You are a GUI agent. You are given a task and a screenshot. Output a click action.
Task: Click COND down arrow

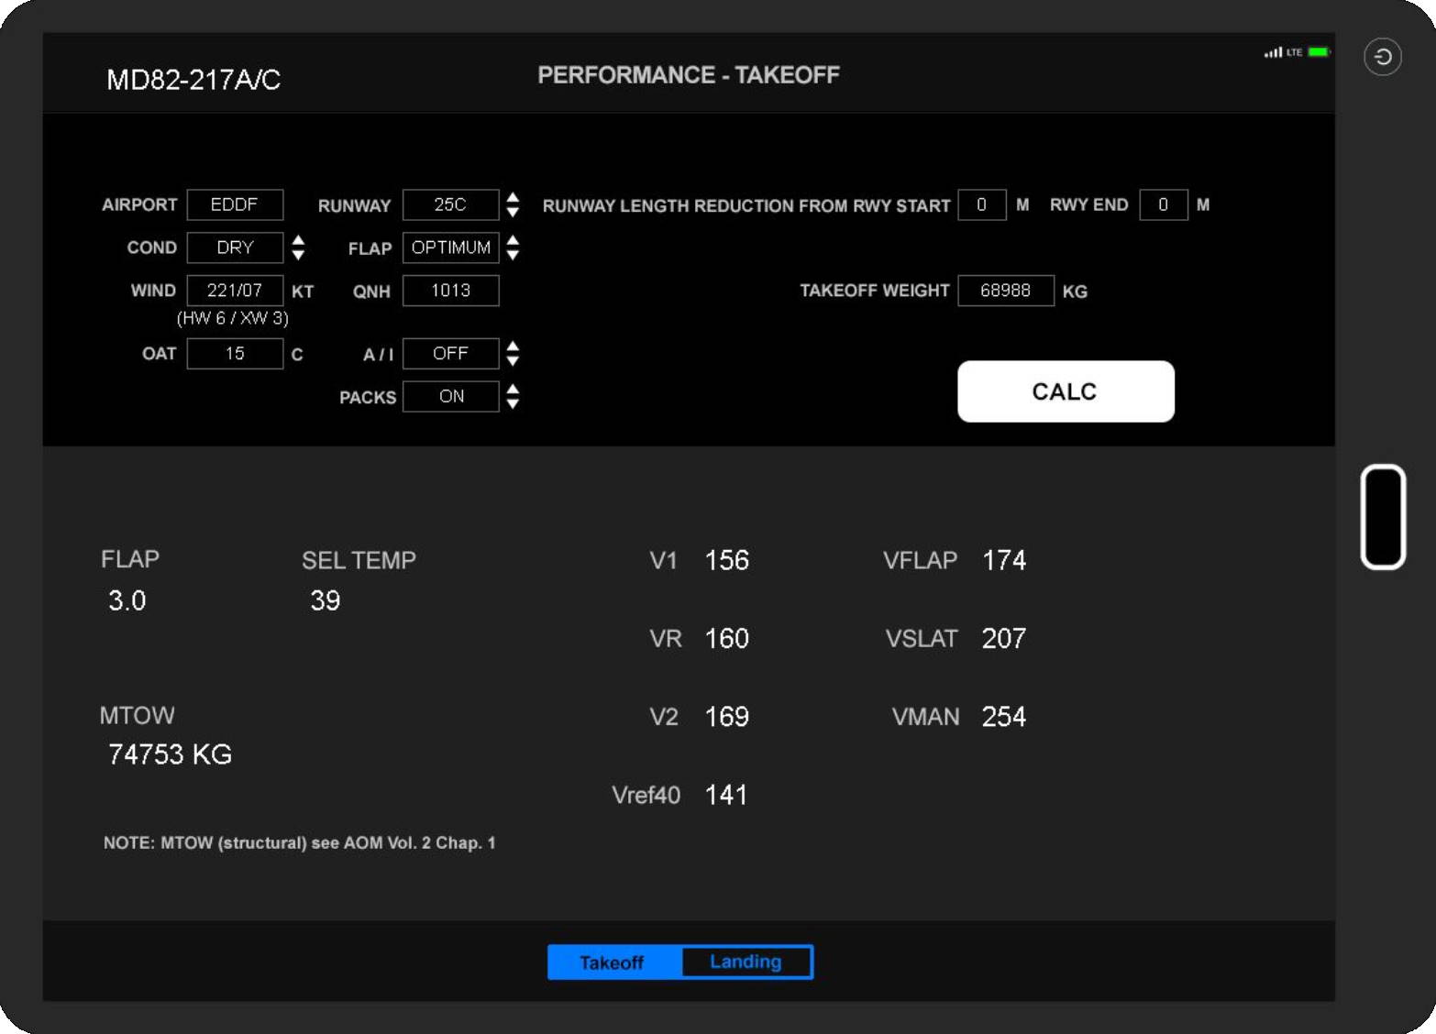tap(298, 256)
